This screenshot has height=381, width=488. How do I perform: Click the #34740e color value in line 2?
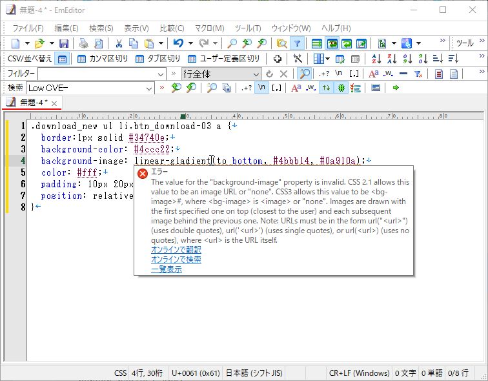[147, 138]
